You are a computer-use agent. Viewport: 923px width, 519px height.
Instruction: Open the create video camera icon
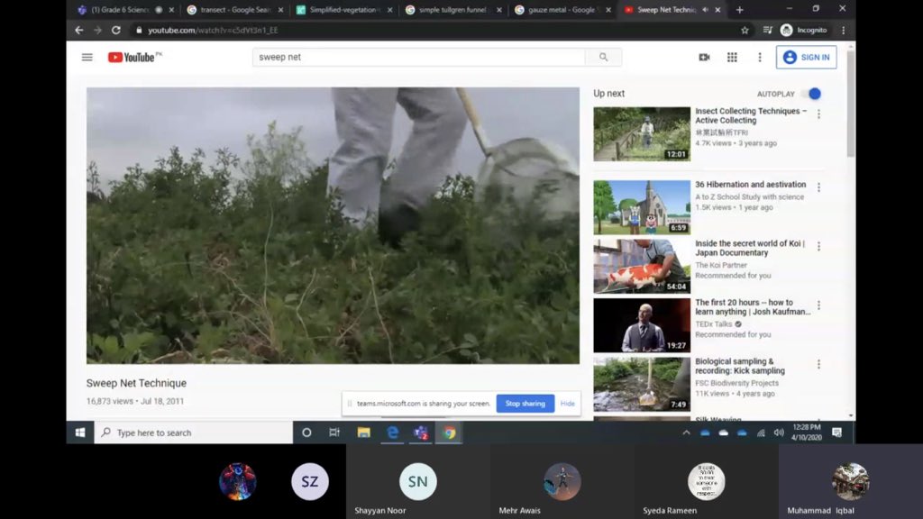704,57
